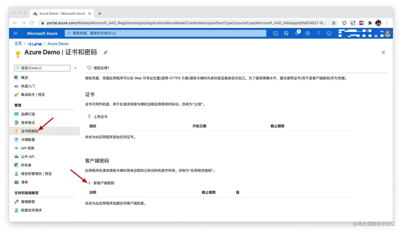
Task: Open the Chrome extensions puzzle menu
Action: [370, 23]
